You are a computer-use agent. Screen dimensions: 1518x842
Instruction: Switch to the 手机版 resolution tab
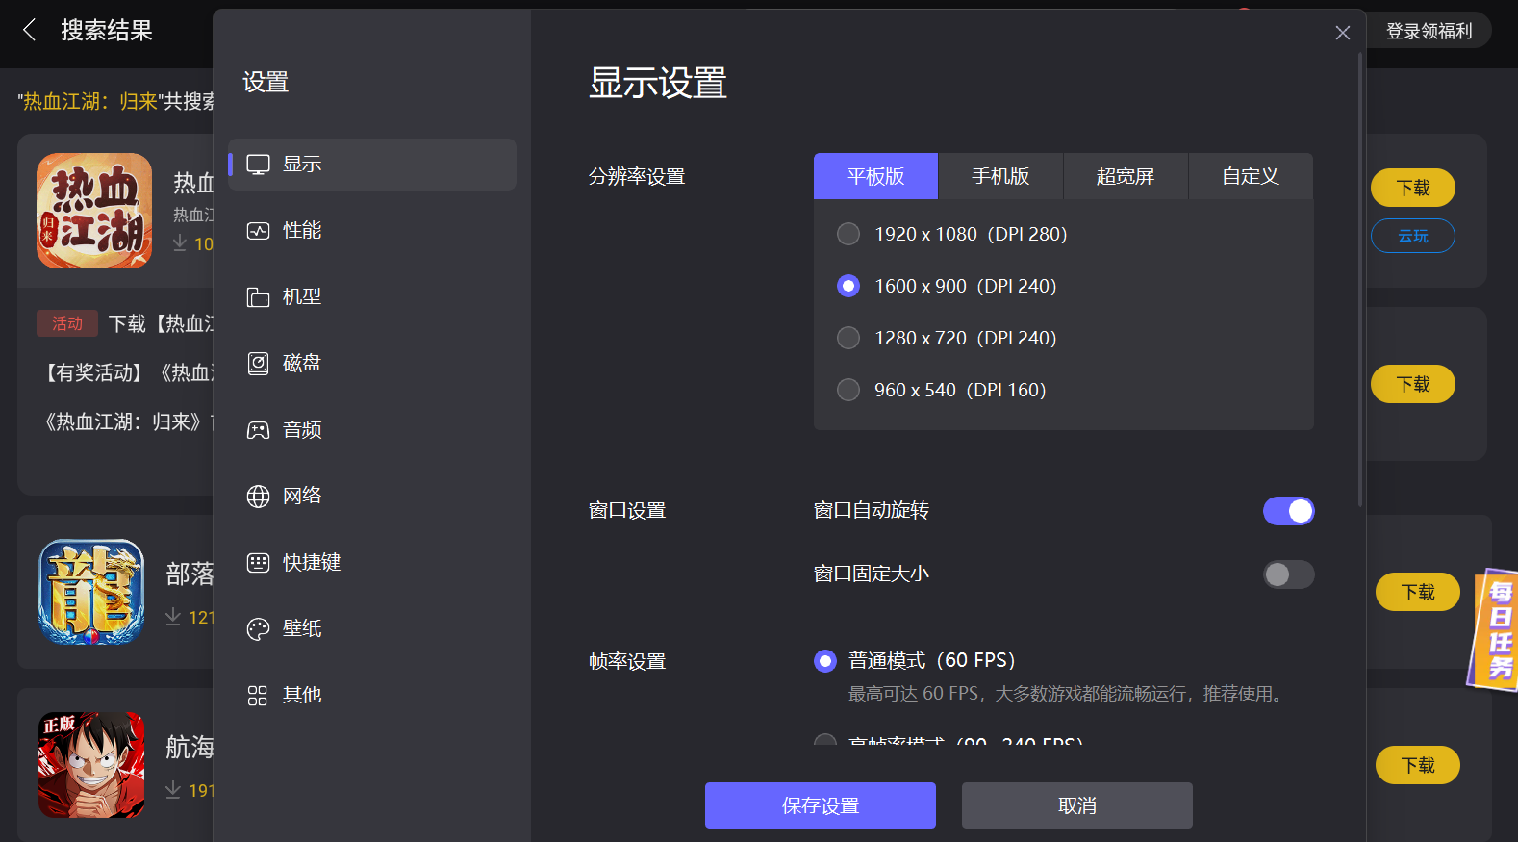(x=1000, y=176)
